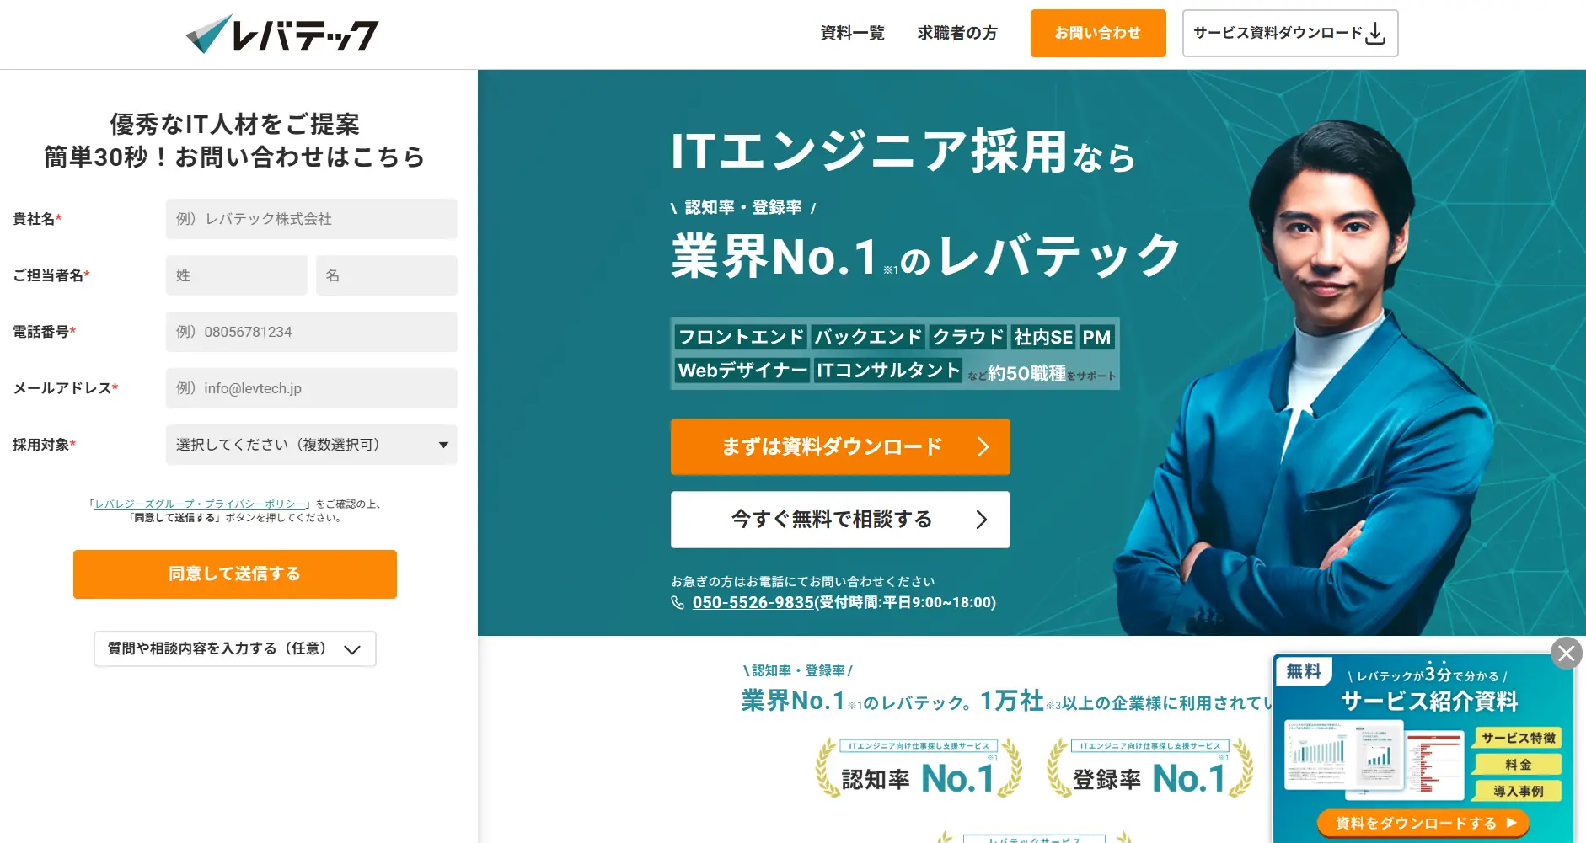This screenshot has height=843, width=1586.
Task: Go to 求職者の方 navigation item
Action: pos(957,33)
